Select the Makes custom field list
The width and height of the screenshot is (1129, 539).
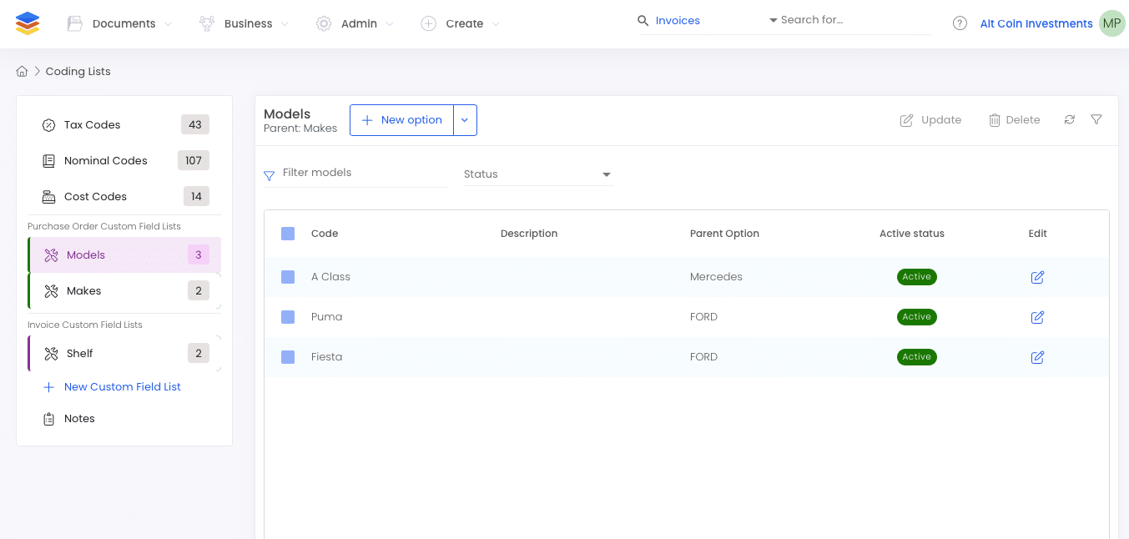pyautogui.click(x=125, y=291)
